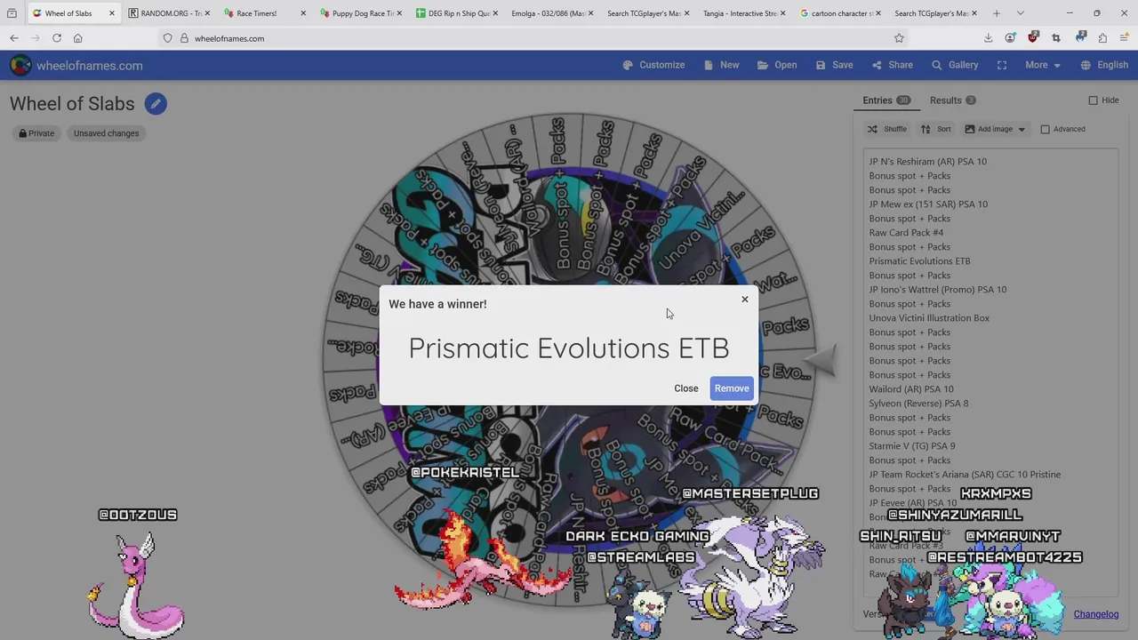The height and width of the screenshot is (640, 1138).
Task: Open the Add image dropdown
Action: [x=995, y=129]
